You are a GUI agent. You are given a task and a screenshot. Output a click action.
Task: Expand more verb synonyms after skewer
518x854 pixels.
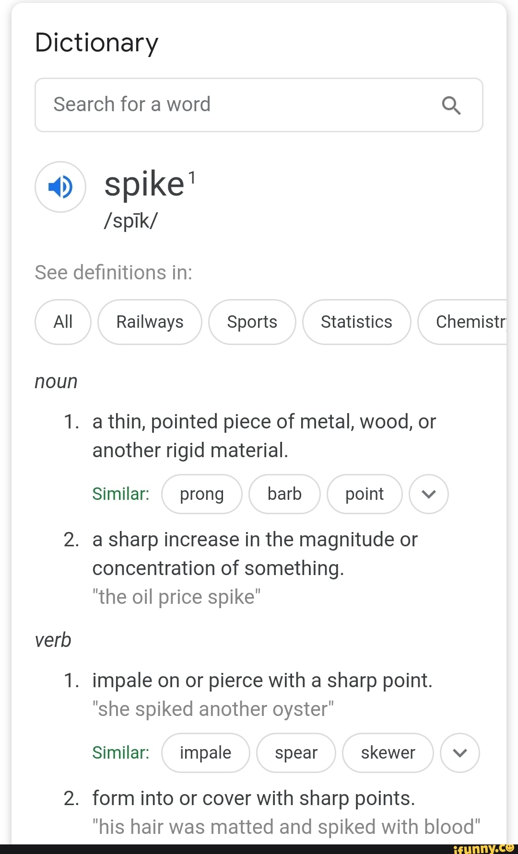coord(459,753)
